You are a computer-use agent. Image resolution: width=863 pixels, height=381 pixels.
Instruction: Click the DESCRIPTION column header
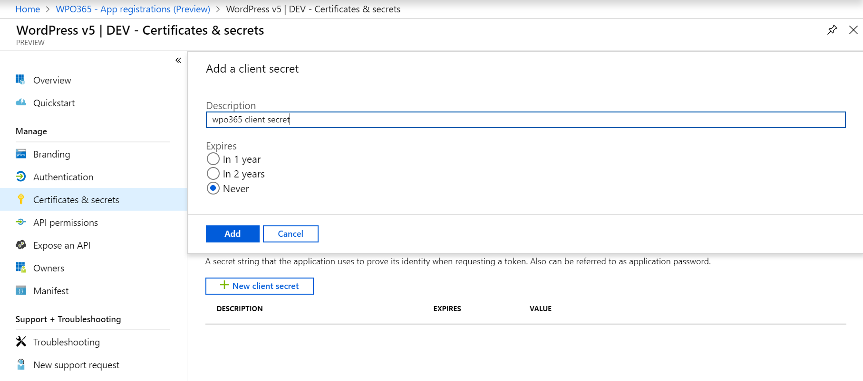(240, 308)
